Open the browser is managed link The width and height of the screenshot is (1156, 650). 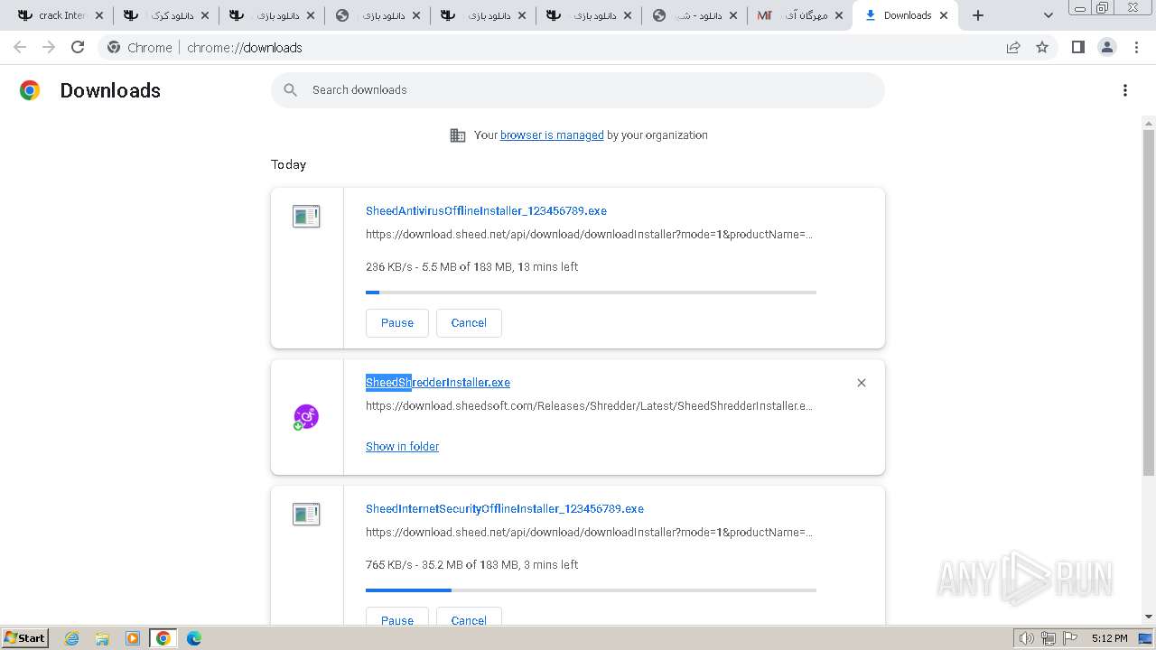click(552, 135)
